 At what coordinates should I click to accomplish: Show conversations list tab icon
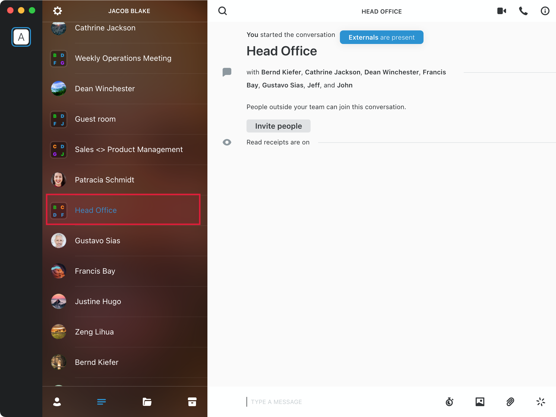tap(102, 402)
